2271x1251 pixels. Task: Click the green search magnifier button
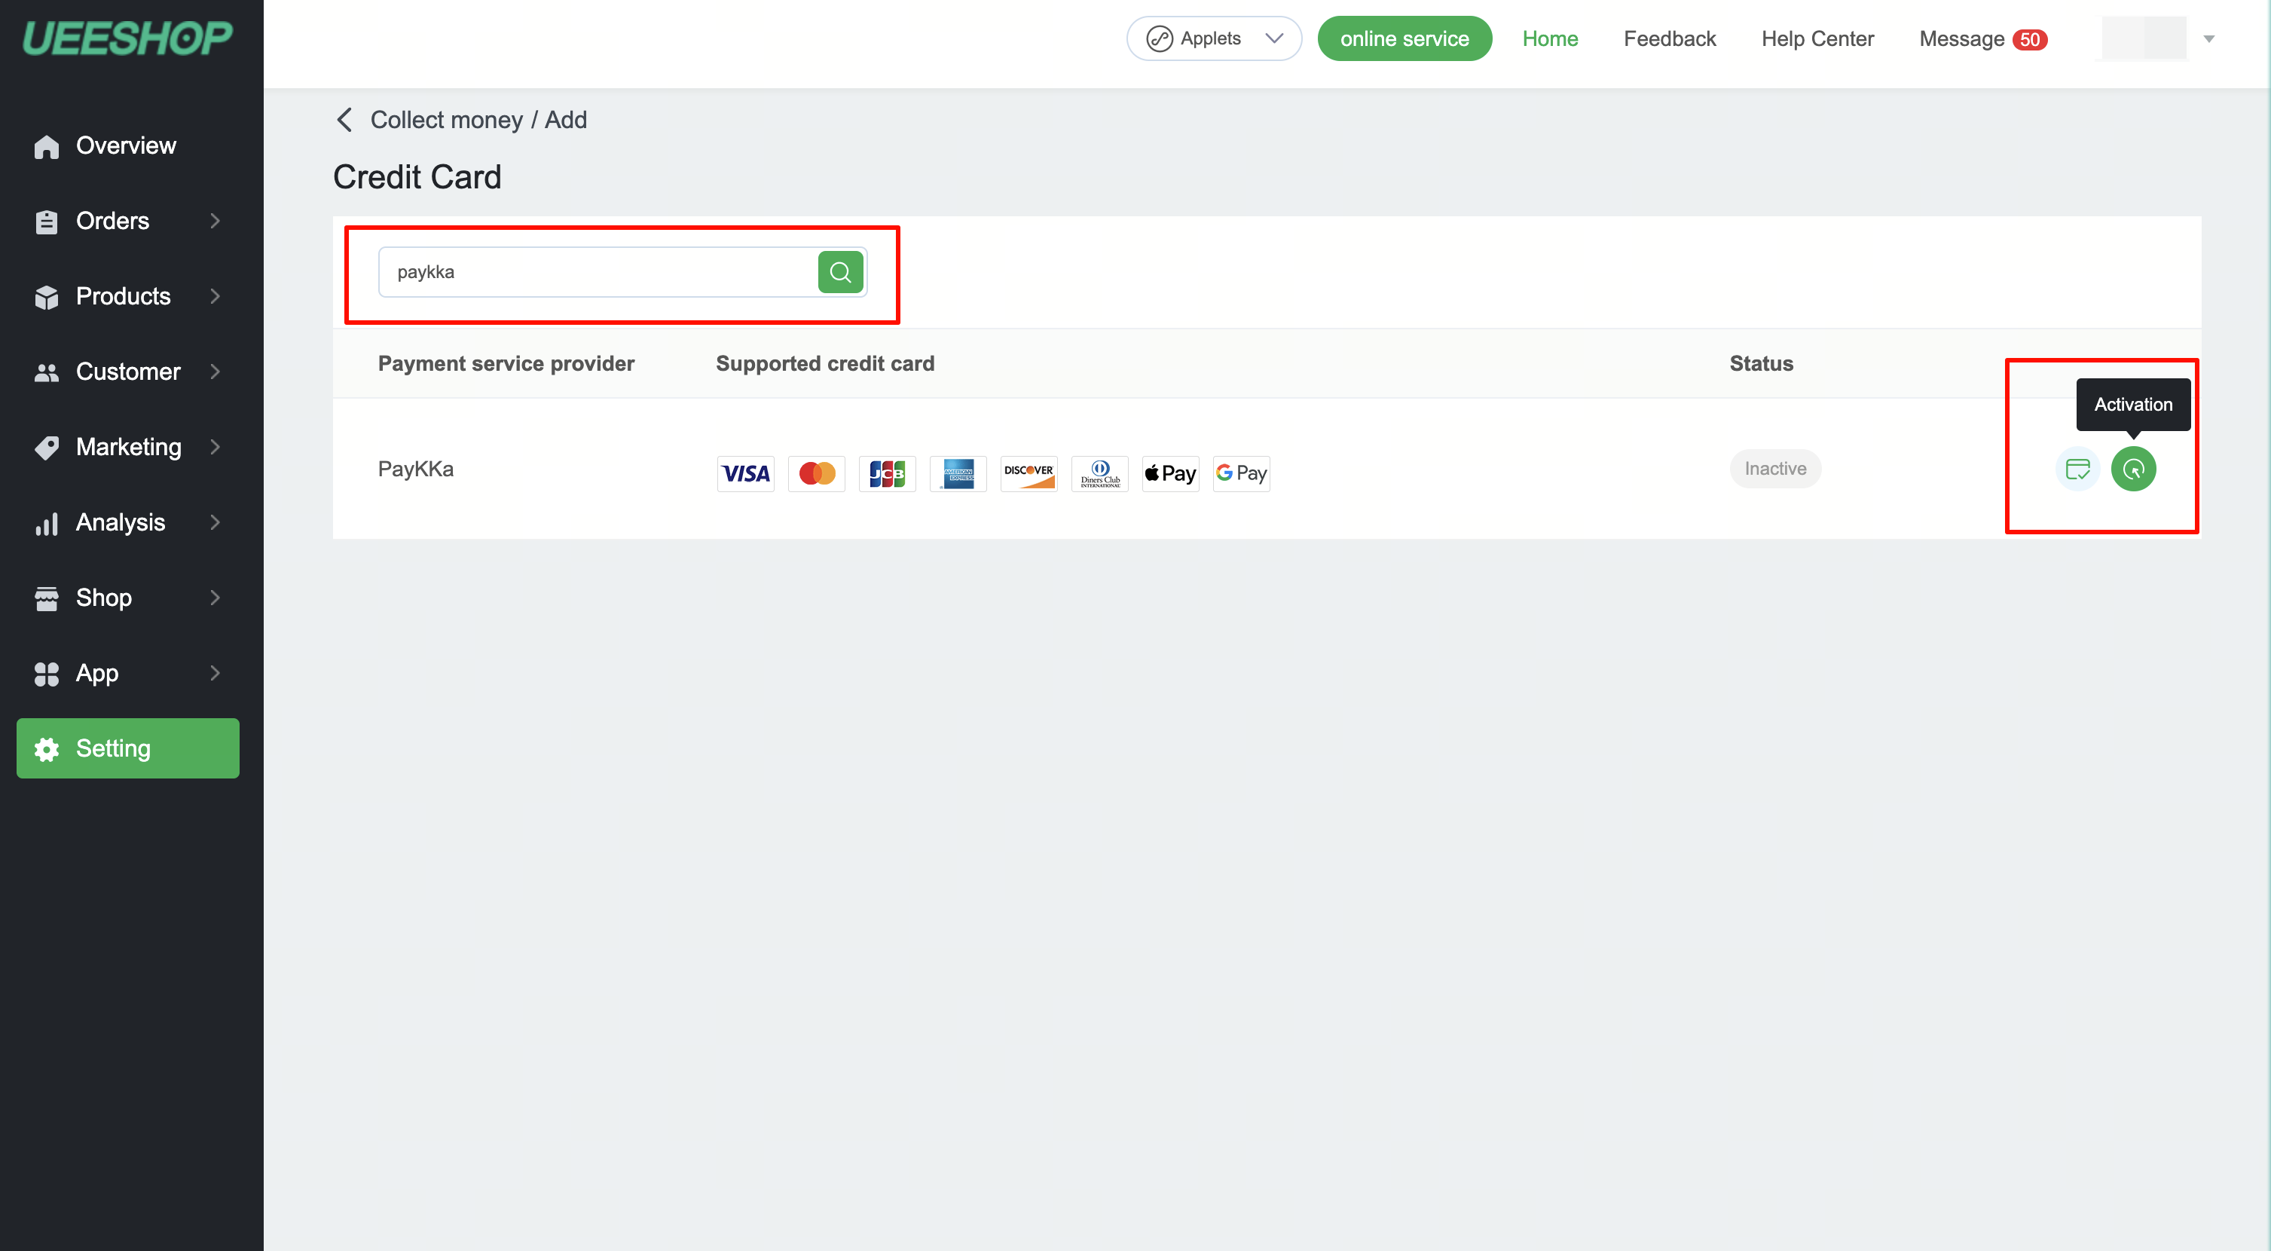839,271
